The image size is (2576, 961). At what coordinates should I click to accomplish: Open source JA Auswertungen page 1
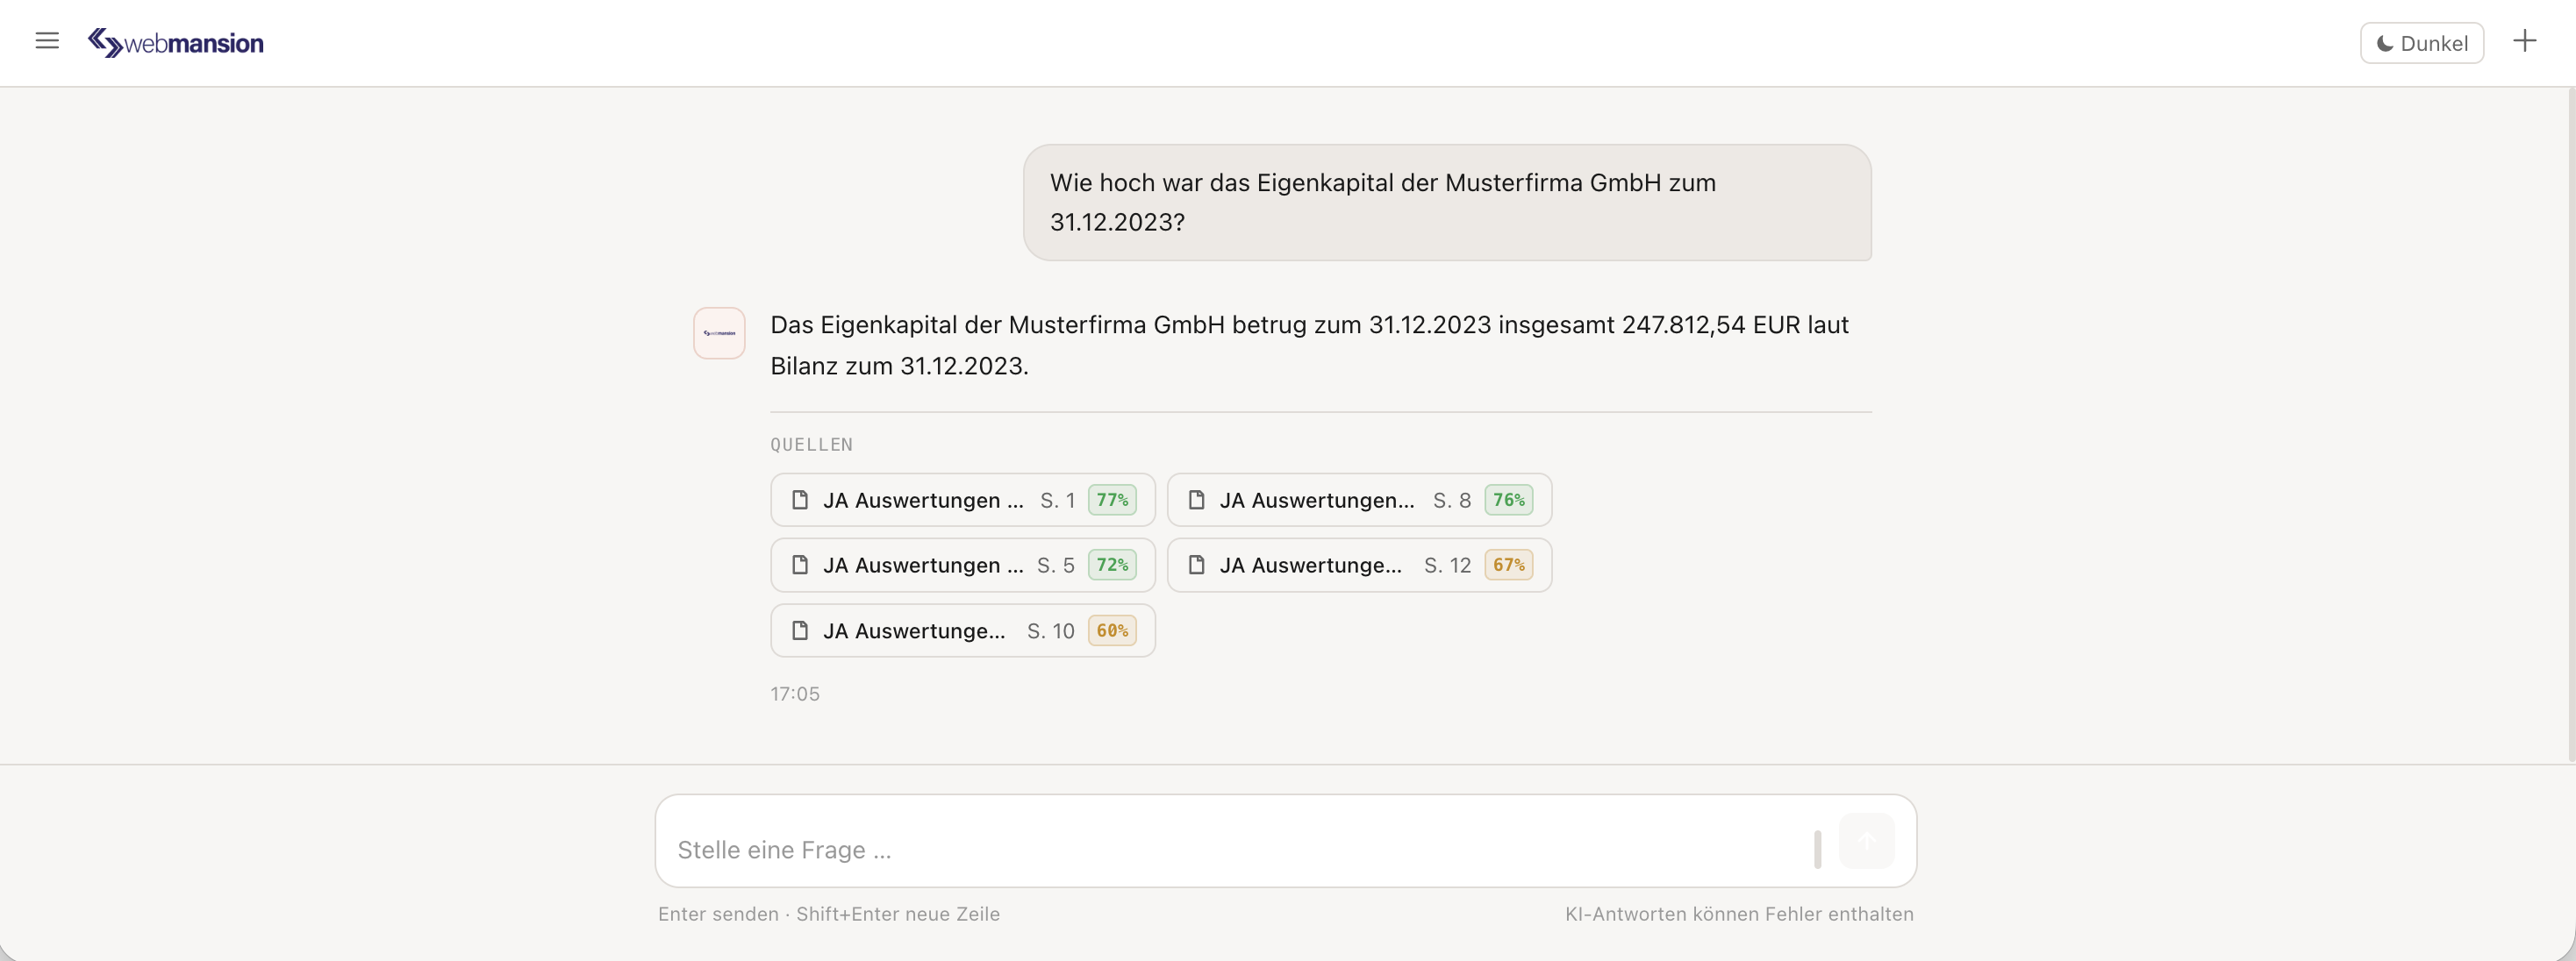tap(962, 500)
